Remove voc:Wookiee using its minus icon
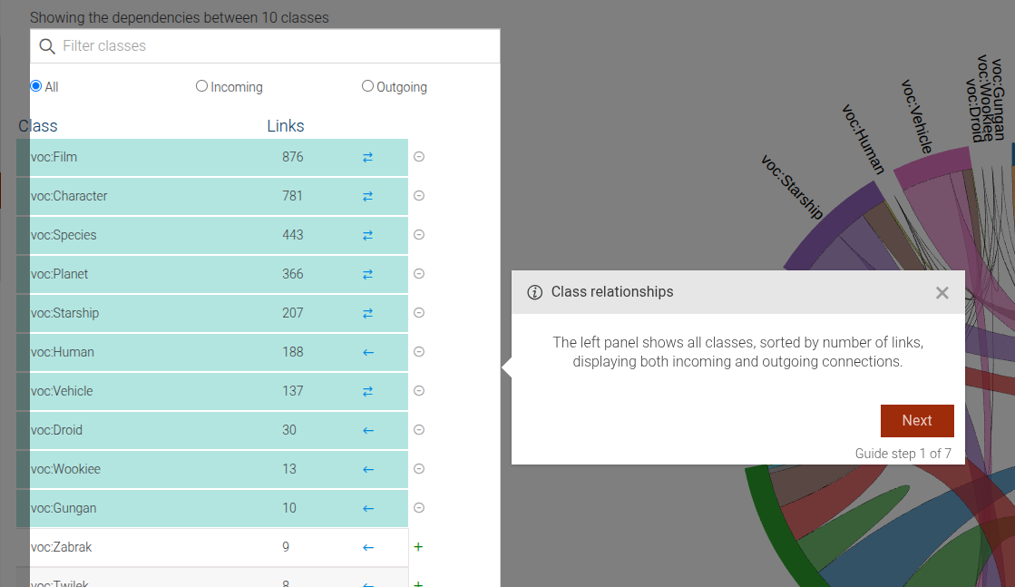This screenshot has width=1015, height=587. click(419, 469)
